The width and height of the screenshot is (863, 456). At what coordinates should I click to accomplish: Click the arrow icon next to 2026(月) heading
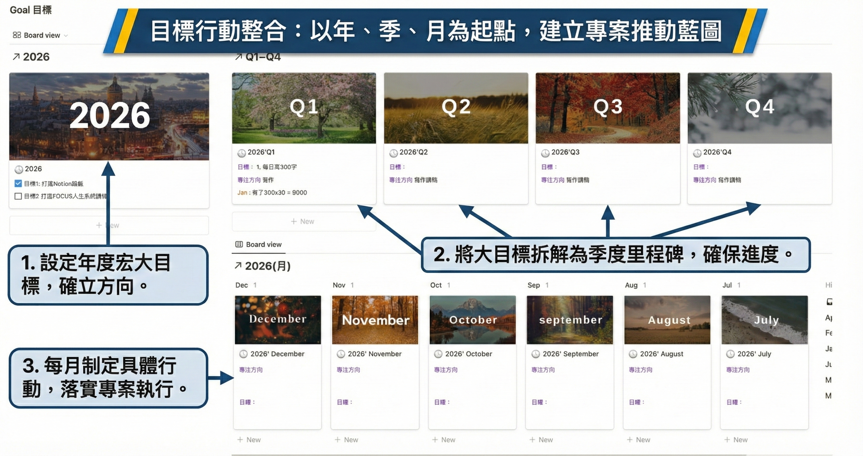pos(238,266)
